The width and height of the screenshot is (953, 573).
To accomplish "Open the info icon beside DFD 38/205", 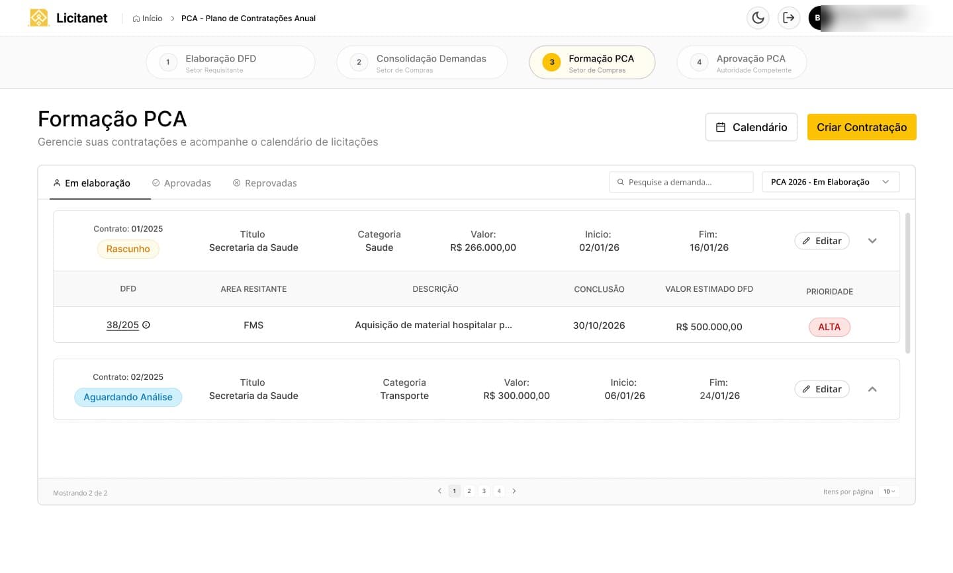I will tap(146, 325).
